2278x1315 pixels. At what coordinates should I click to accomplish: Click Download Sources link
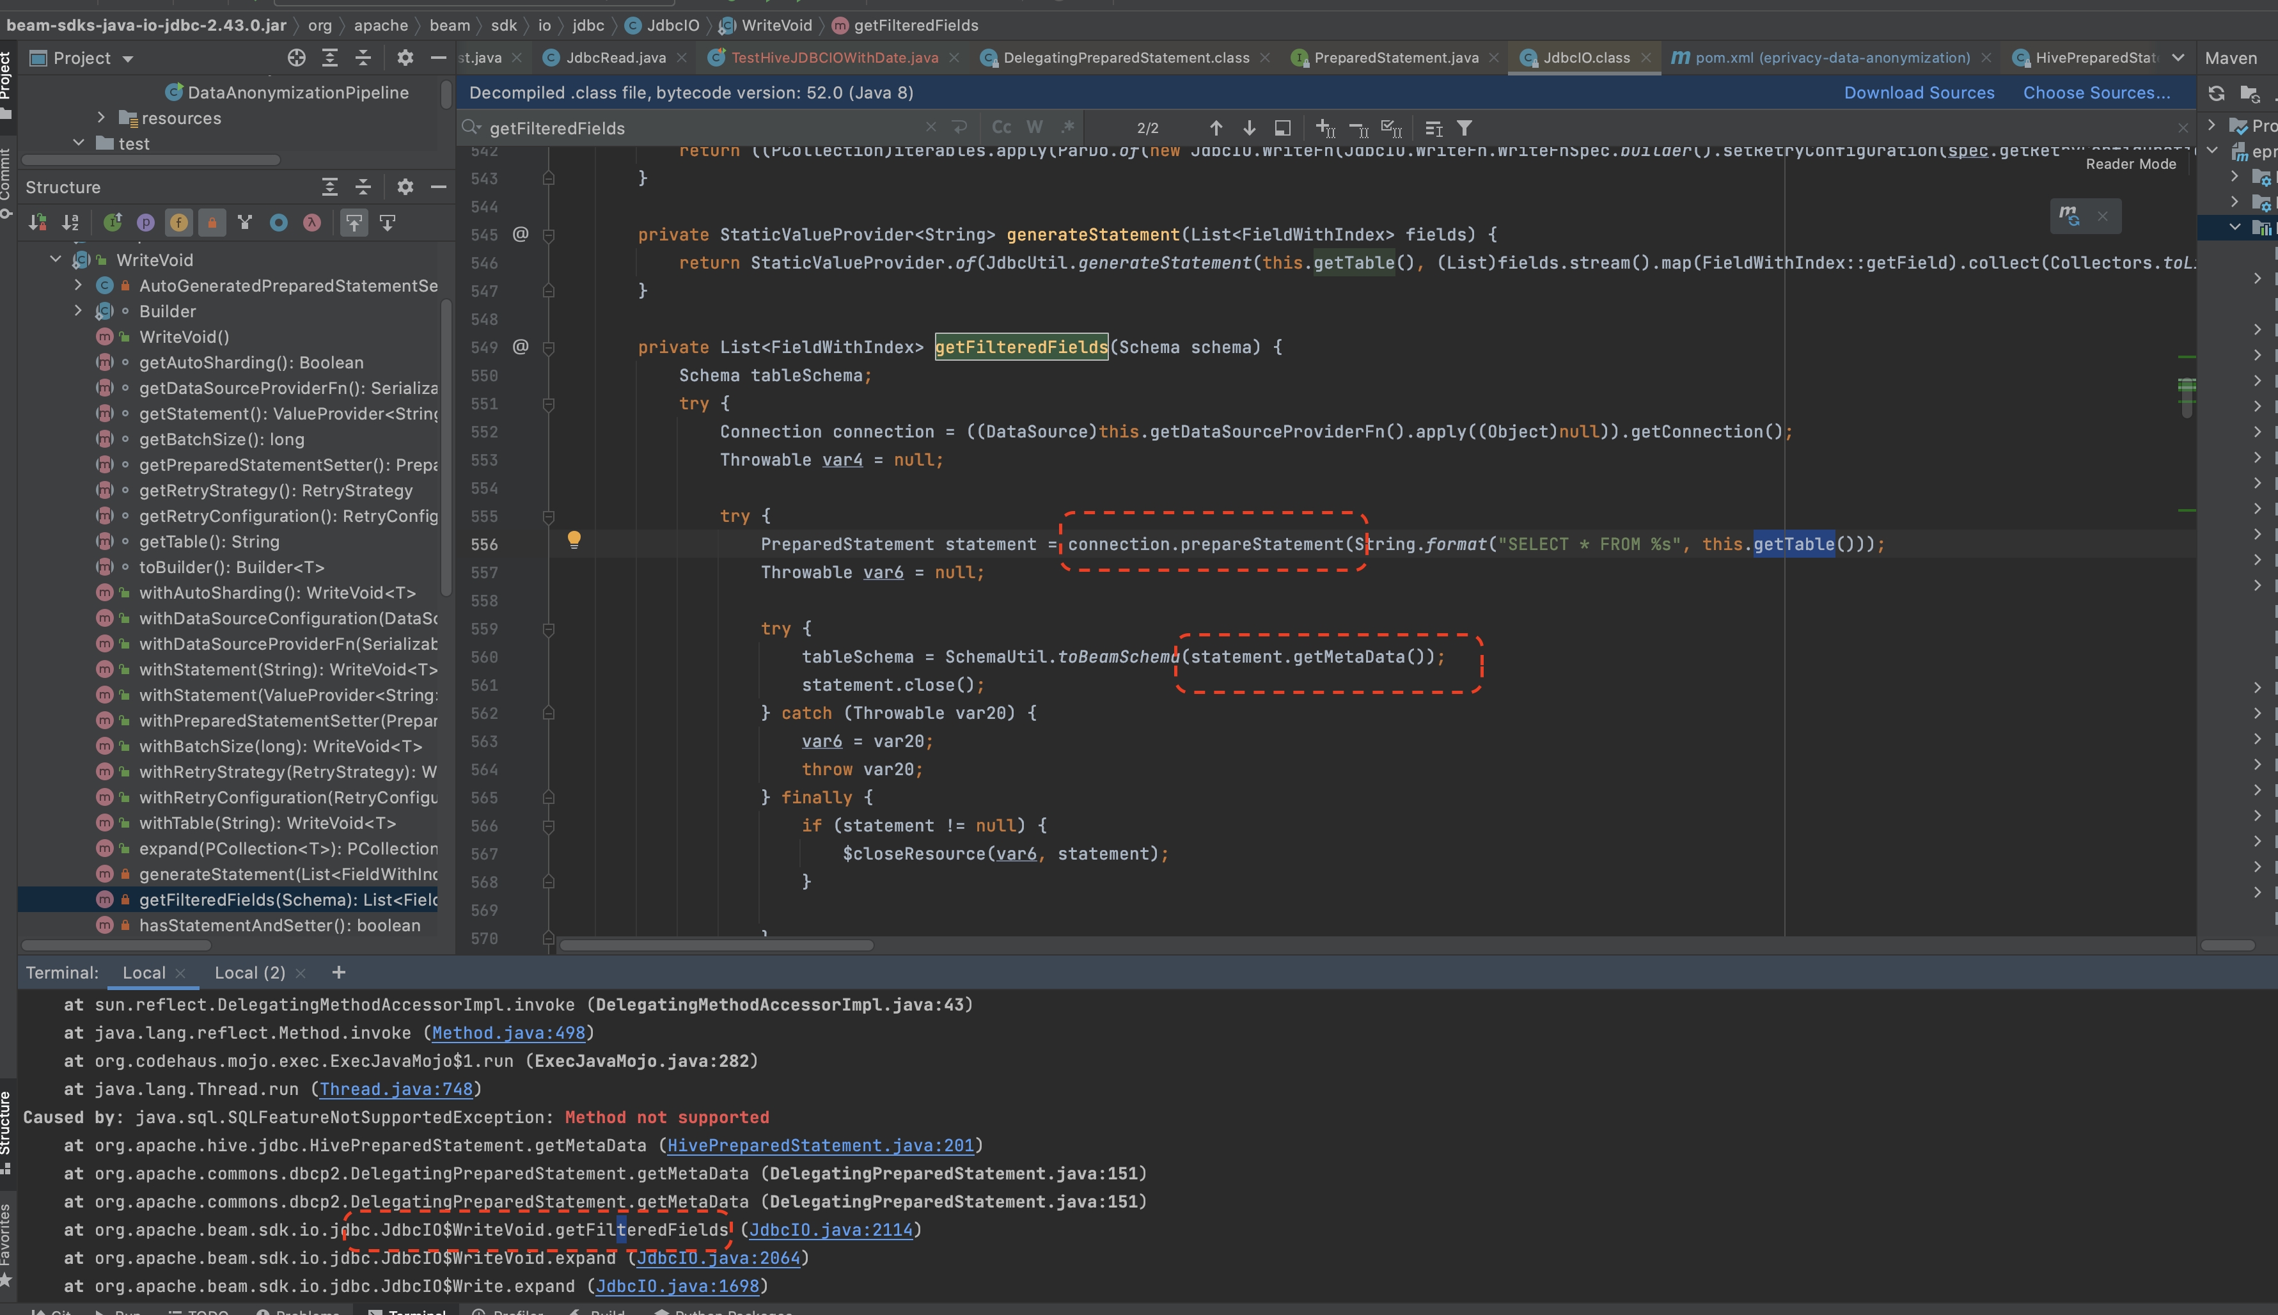pyautogui.click(x=1919, y=92)
